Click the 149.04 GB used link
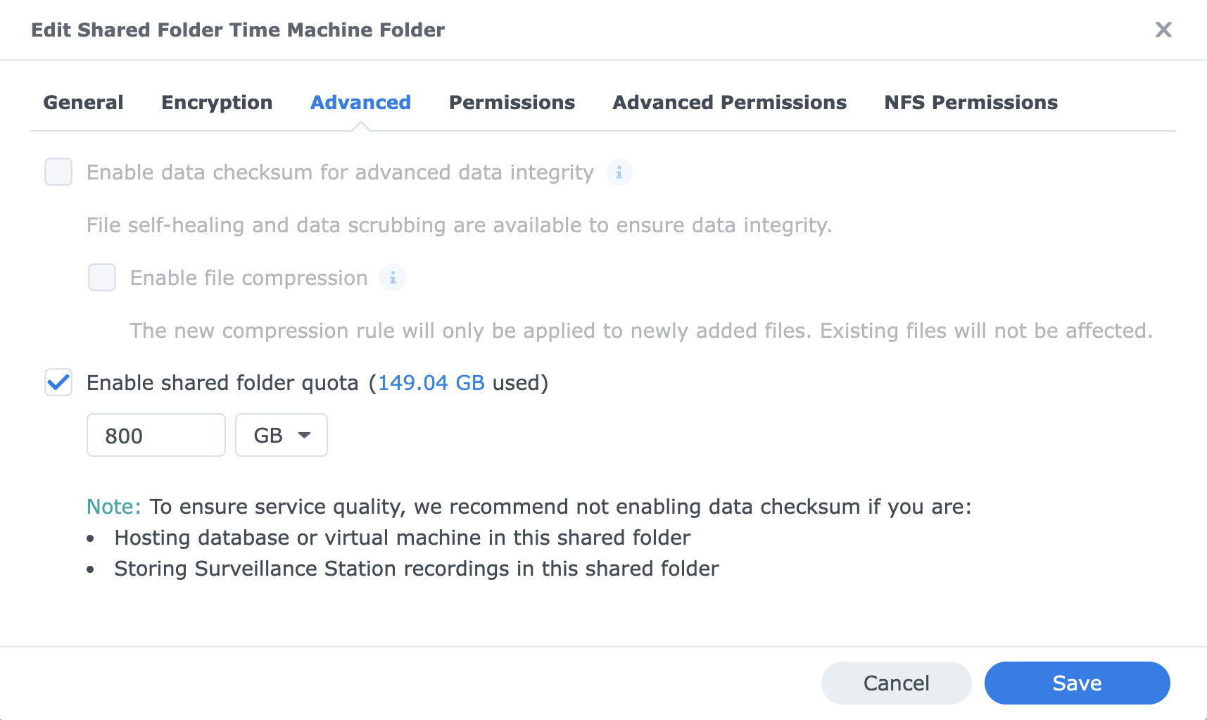This screenshot has width=1207, height=720. [x=431, y=383]
